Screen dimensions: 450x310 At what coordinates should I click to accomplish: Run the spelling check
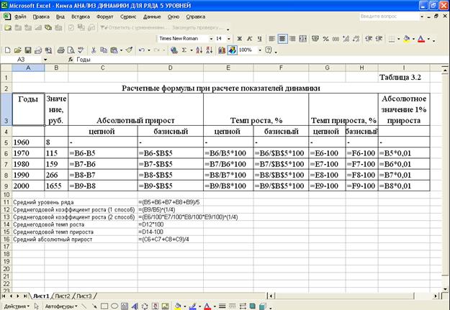81,50
